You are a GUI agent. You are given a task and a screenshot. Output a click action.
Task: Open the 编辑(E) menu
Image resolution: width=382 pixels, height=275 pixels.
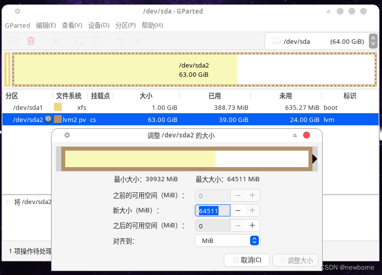46,25
